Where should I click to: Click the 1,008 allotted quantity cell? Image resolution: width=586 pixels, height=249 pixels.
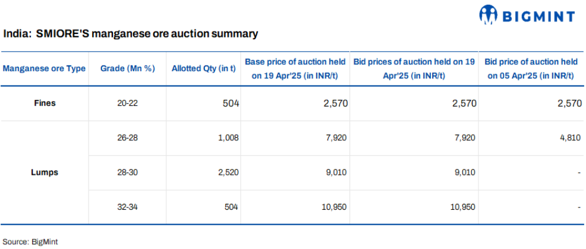pyautogui.click(x=227, y=138)
